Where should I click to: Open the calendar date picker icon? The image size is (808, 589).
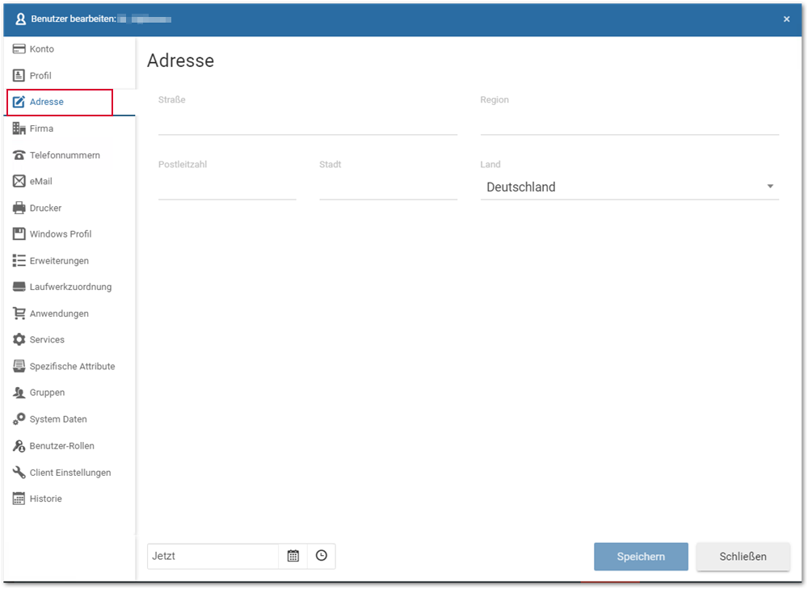pos(293,556)
